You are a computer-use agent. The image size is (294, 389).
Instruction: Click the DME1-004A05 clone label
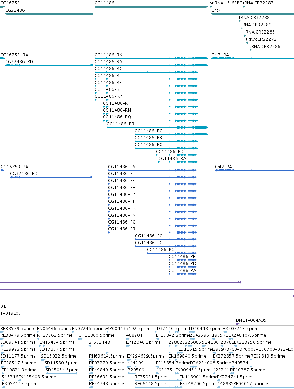[251, 320]
